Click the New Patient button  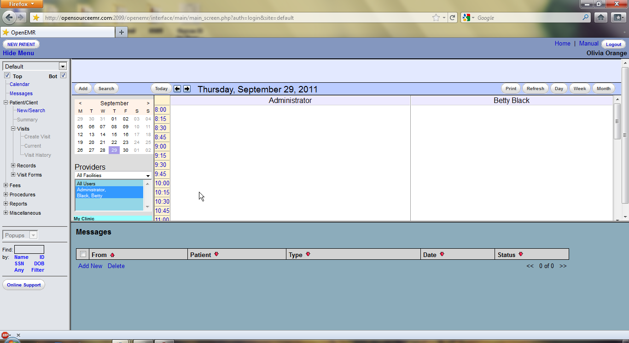[x=21, y=44]
